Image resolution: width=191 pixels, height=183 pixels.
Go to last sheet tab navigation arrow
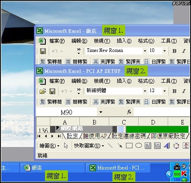[59, 136]
